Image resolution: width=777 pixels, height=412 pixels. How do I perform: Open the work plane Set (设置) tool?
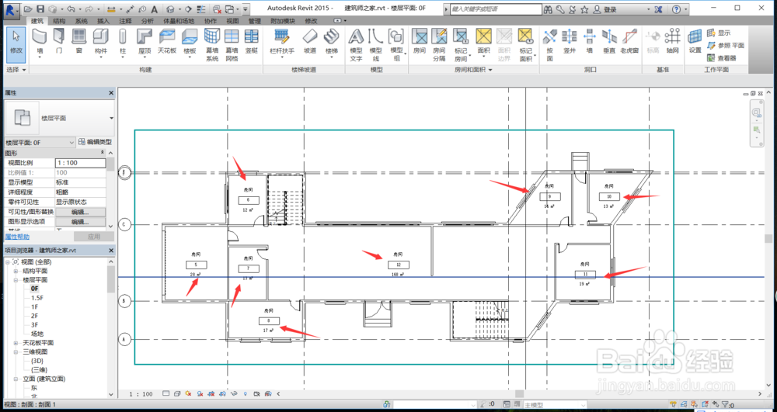tap(695, 42)
